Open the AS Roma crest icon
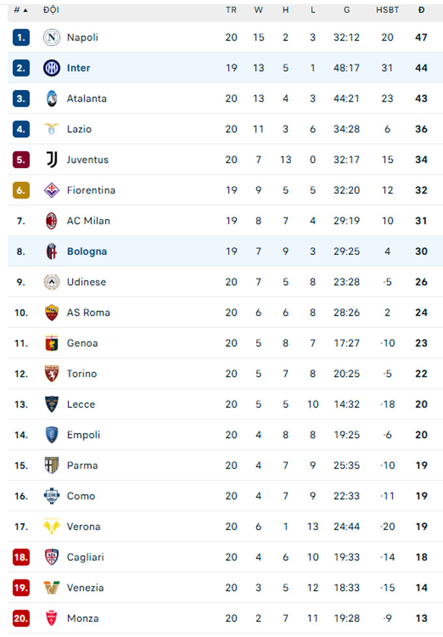Image resolution: width=443 pixels, height=637 pixels. 51,312
